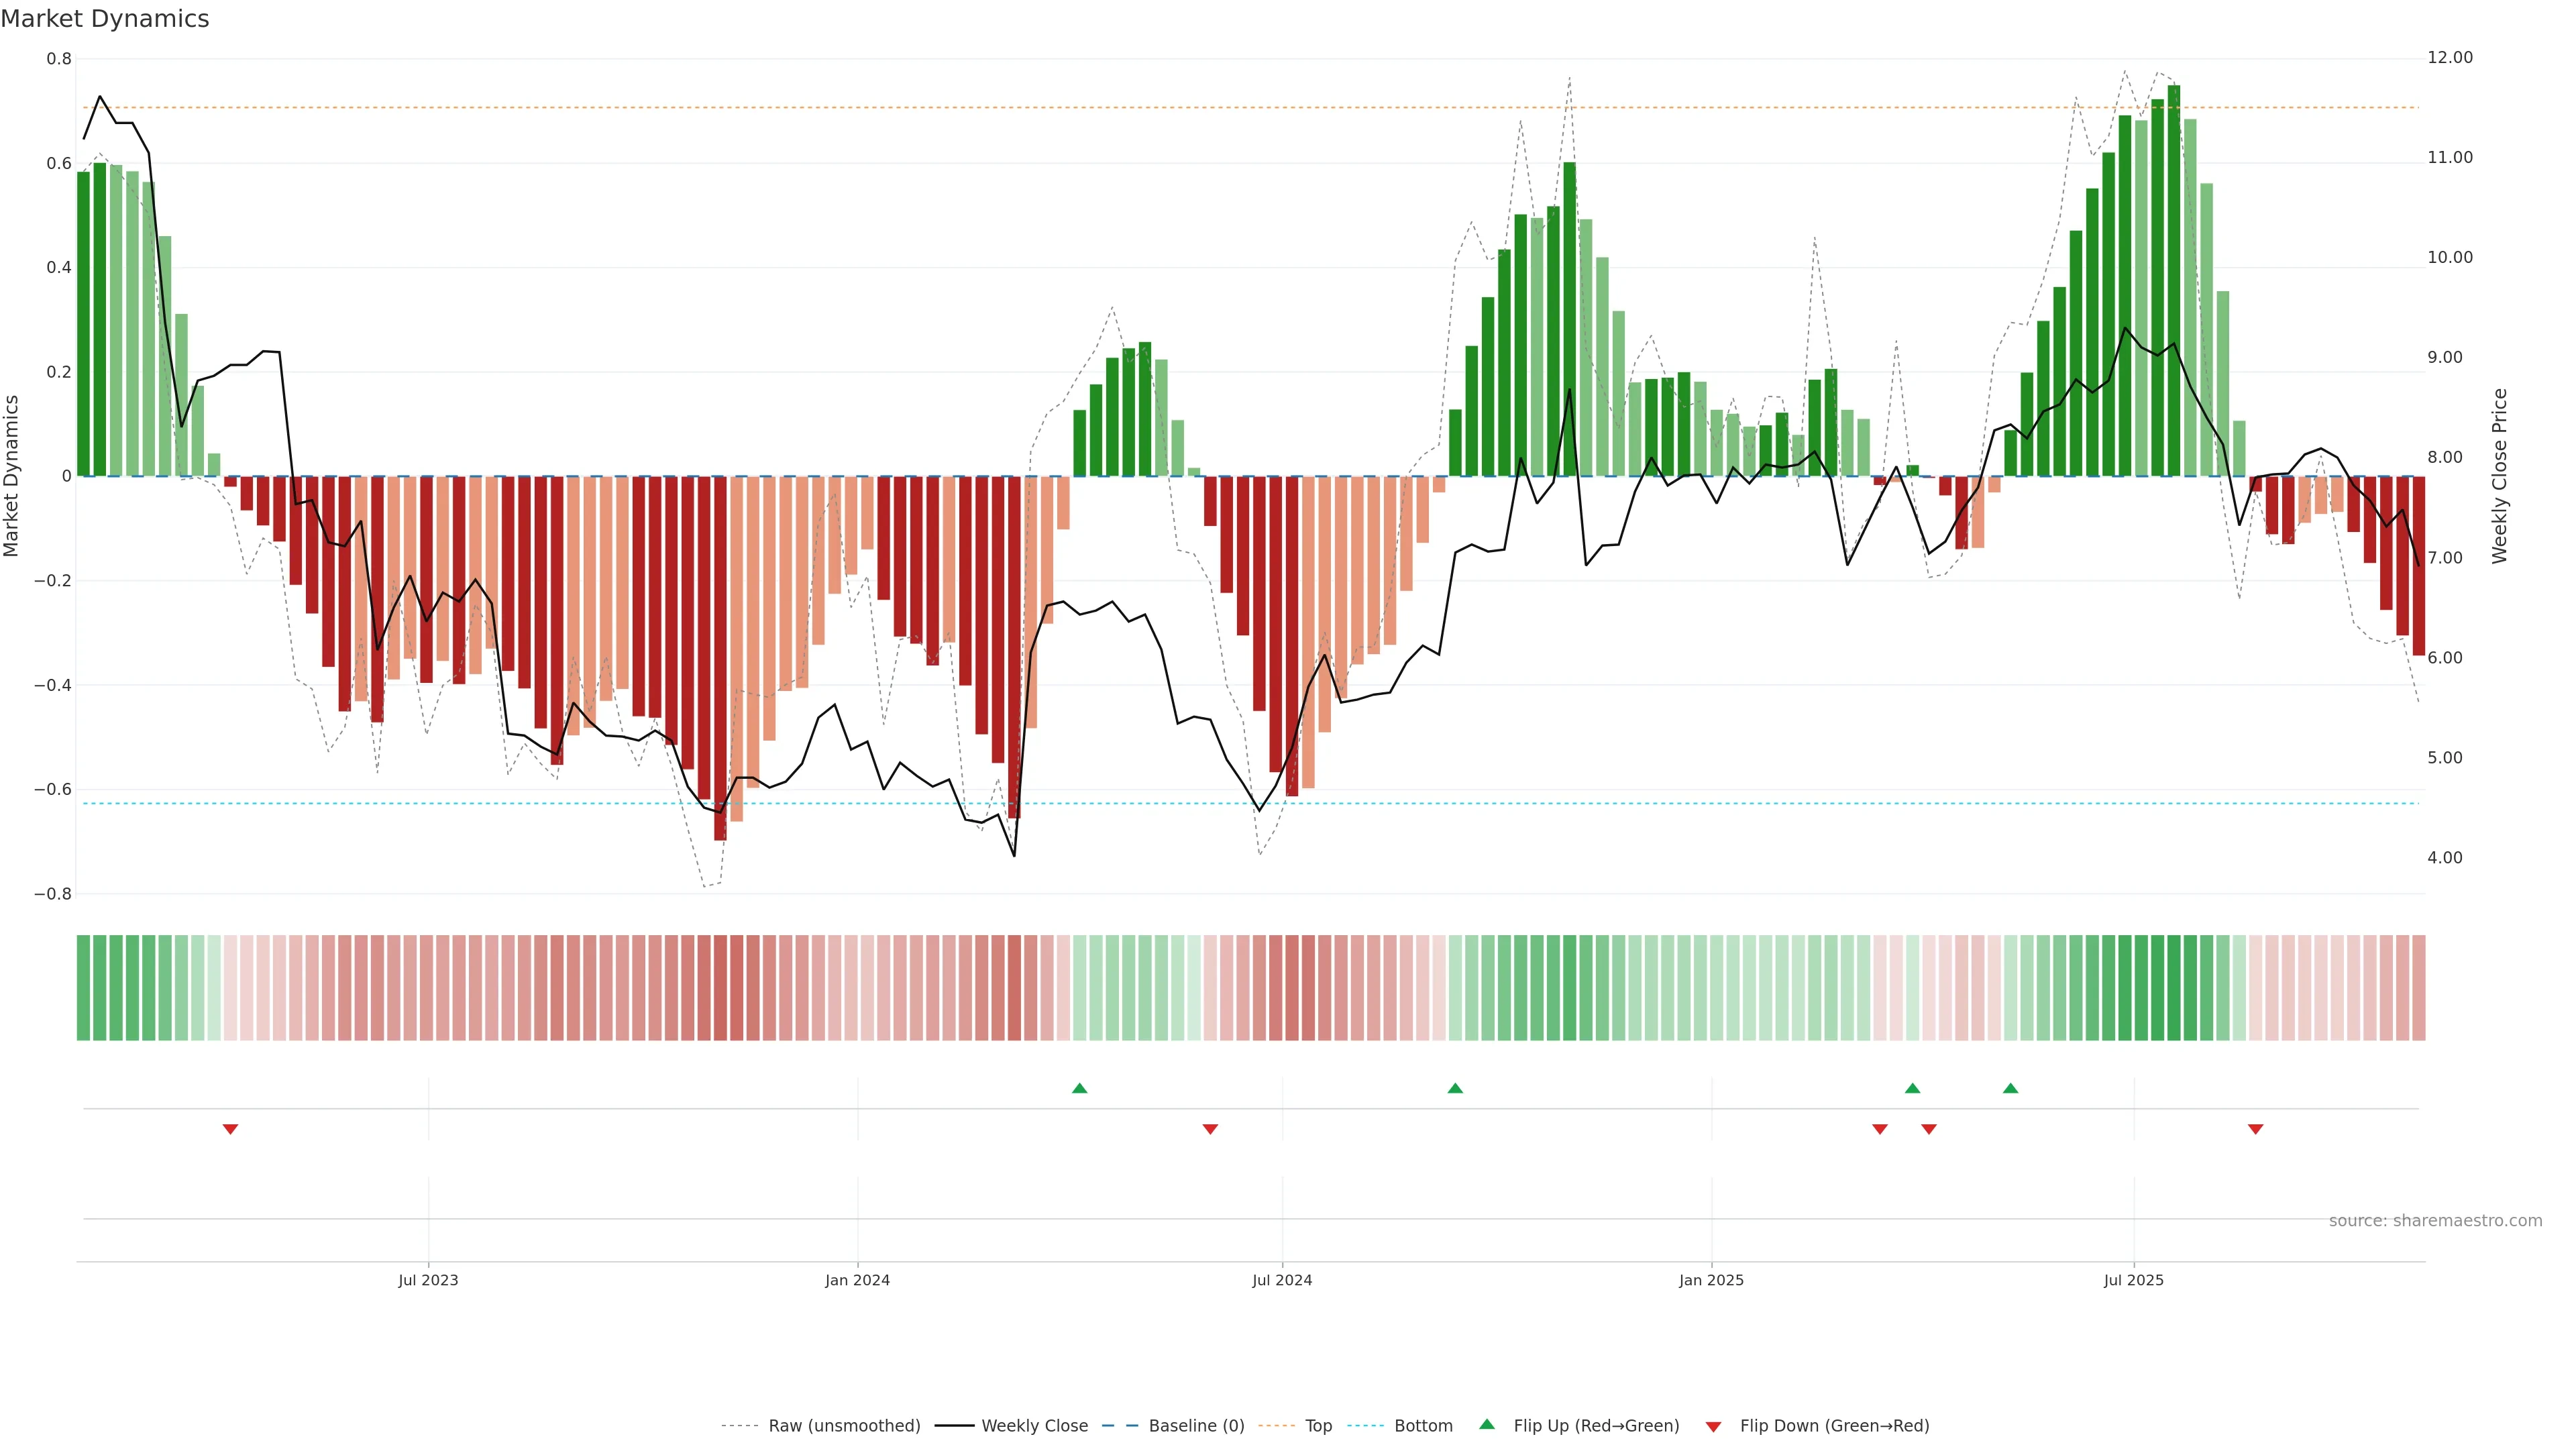
Task: Click the first green Flip Up marker
Action: [1079, 1088]
